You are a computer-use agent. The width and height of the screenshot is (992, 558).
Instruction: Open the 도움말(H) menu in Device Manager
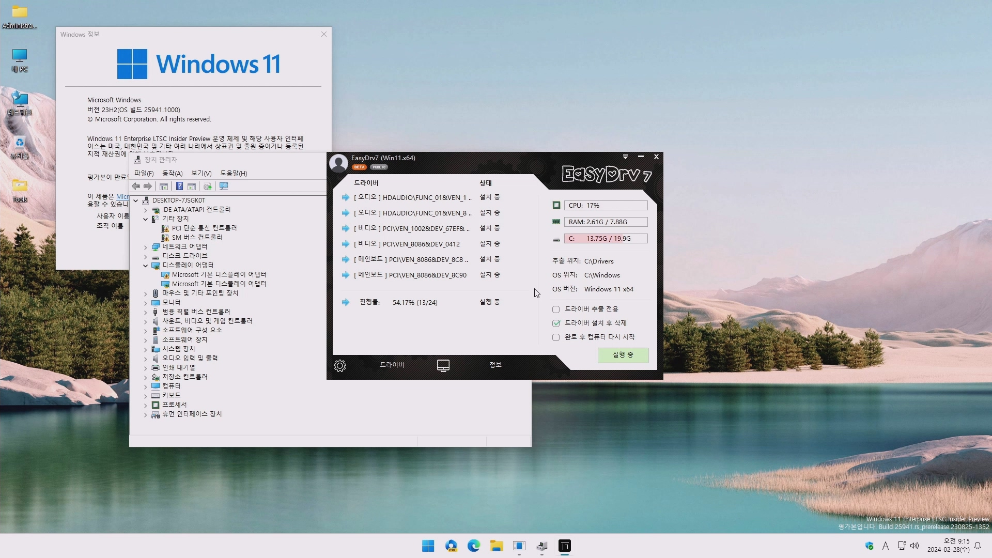pos(234,174)
